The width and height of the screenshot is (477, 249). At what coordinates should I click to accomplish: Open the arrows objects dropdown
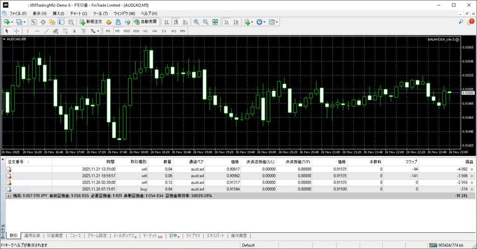click(98, 31)
